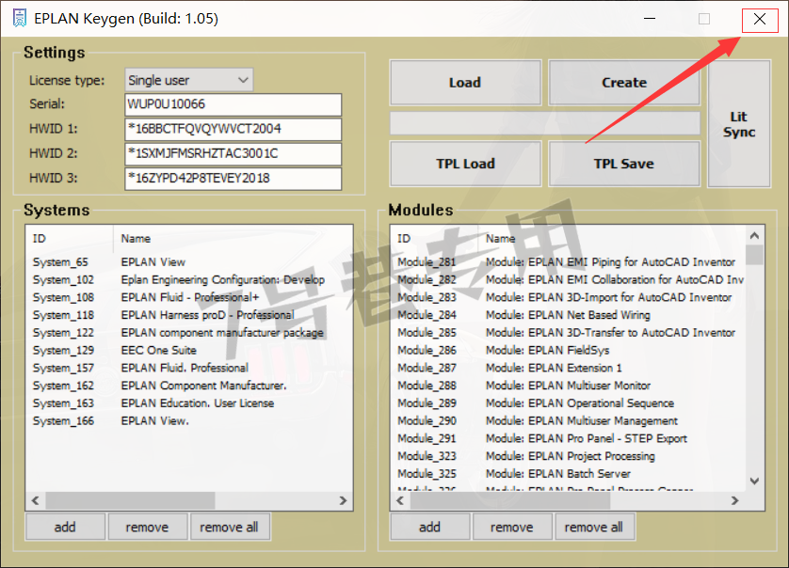This screenshot has height=568, width=789.
Task: Click the ID column header in Modules
Action: click(x=435, y=238)
